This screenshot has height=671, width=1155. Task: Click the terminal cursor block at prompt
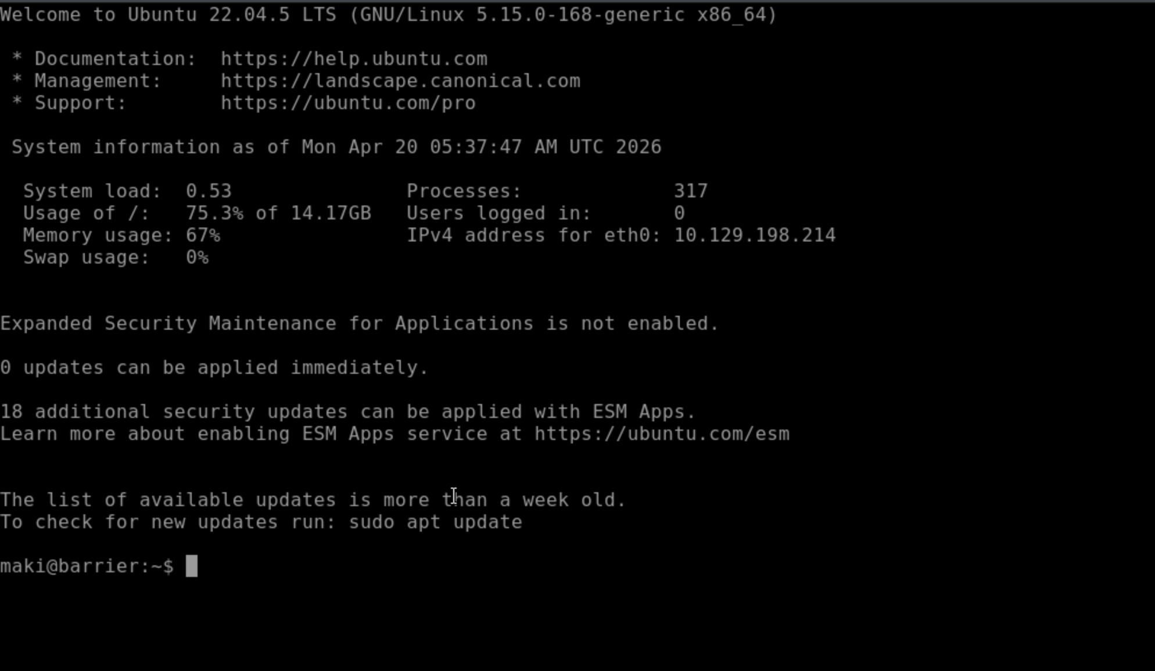192,566
